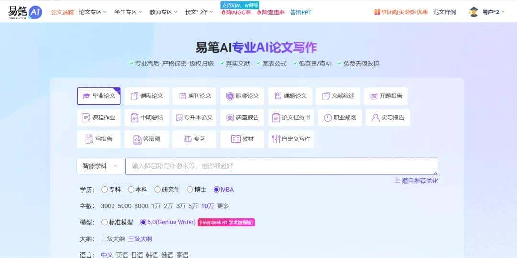Click the textarea resize handle corner
This screenshot has height=258, width=517.
pos(436,172)
